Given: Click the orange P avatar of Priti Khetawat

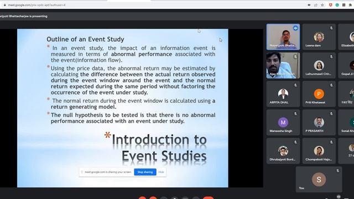Looking at the screenshot, I should [x=319, y=94].
